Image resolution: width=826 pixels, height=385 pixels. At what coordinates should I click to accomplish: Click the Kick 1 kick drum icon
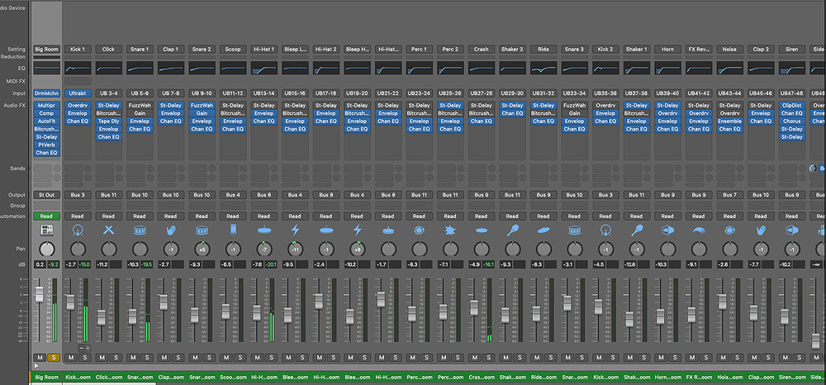pos(78,230)
